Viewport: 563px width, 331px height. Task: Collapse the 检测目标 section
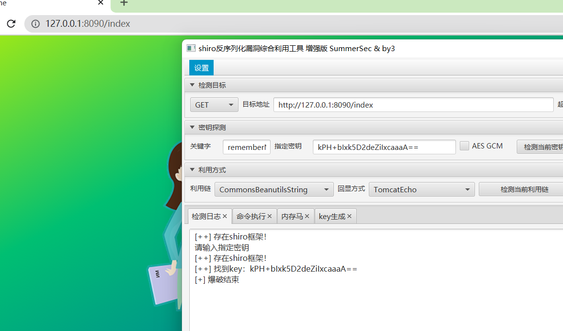point(192,85)
